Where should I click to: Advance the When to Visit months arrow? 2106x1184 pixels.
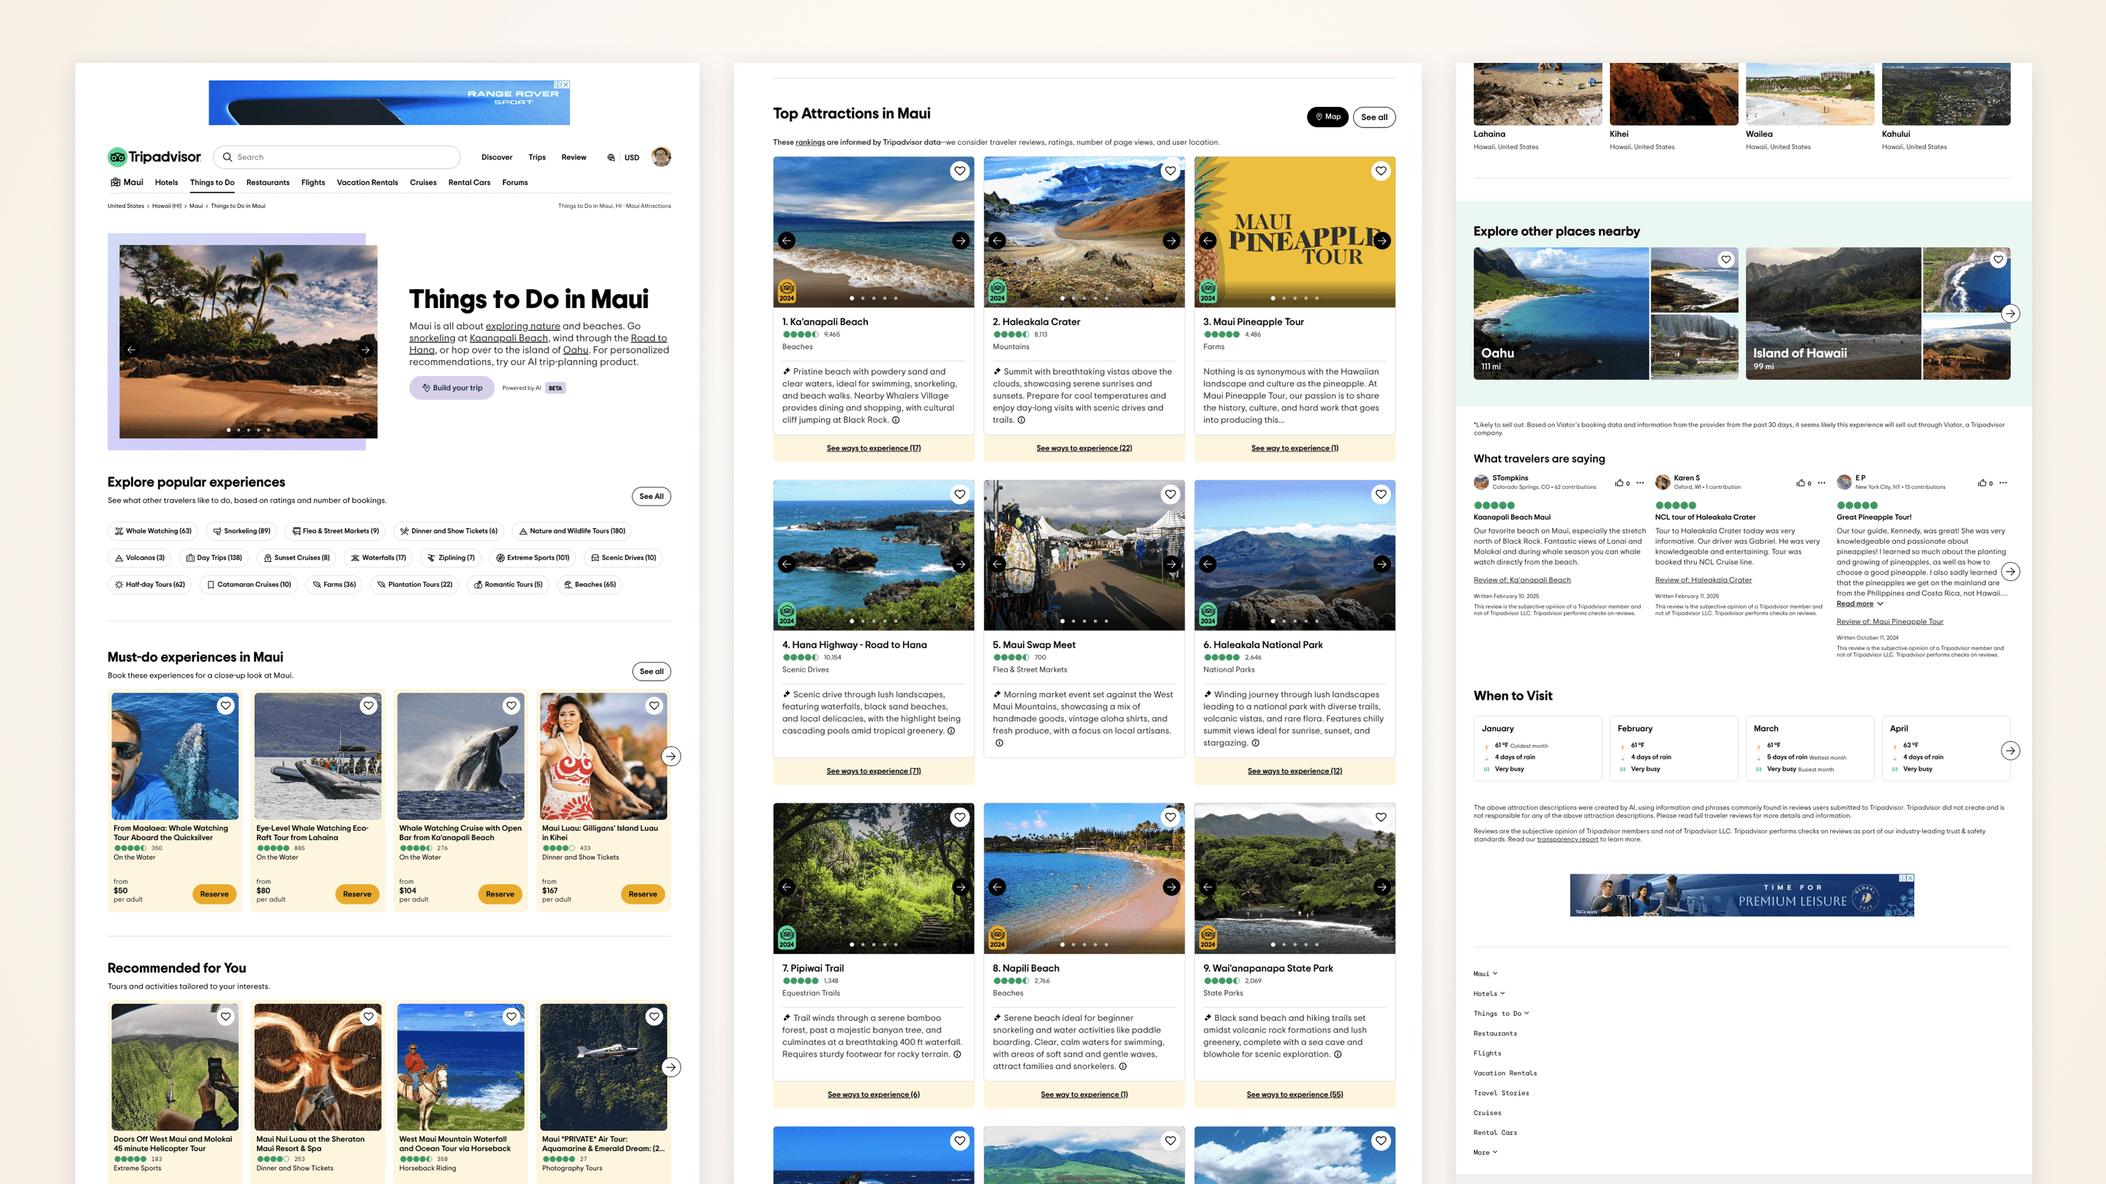click(x=2010, y=751)
